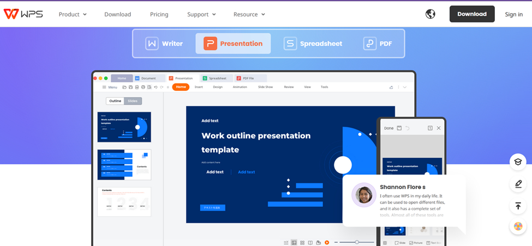Click the undo arrow in app toolbar
This screenshot has width=532, height=246.
coord(156,87)
